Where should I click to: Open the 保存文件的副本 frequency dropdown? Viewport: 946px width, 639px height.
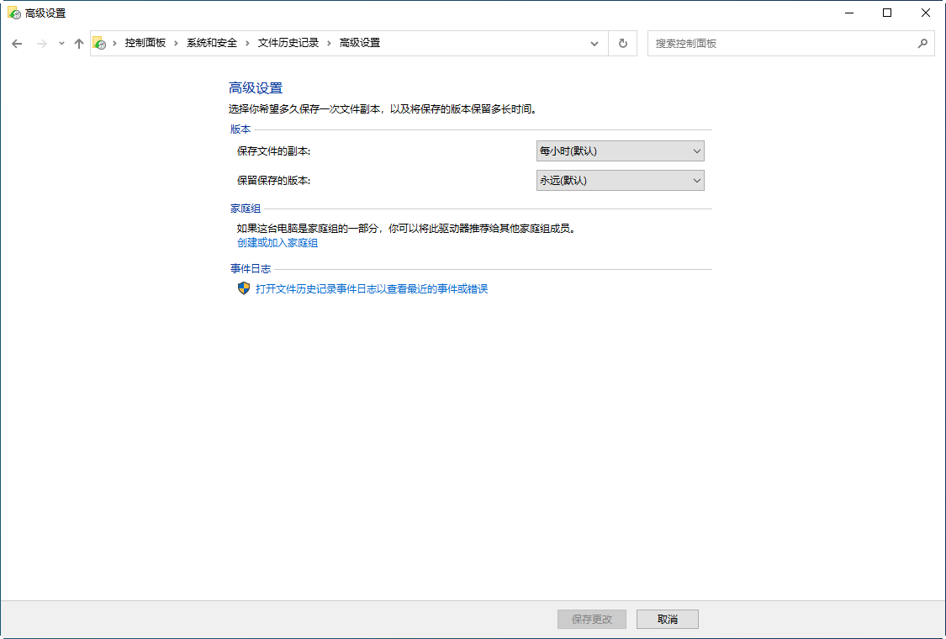pos(620,151)
